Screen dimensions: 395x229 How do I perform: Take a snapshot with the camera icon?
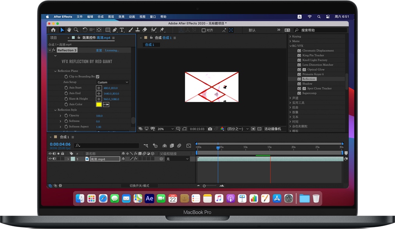(x=210, y=129)
